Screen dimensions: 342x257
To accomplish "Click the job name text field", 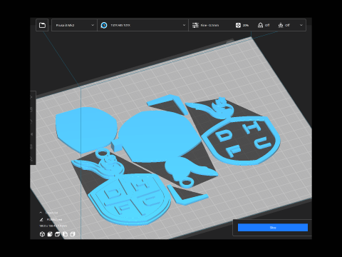I will [x=55, y=220].
